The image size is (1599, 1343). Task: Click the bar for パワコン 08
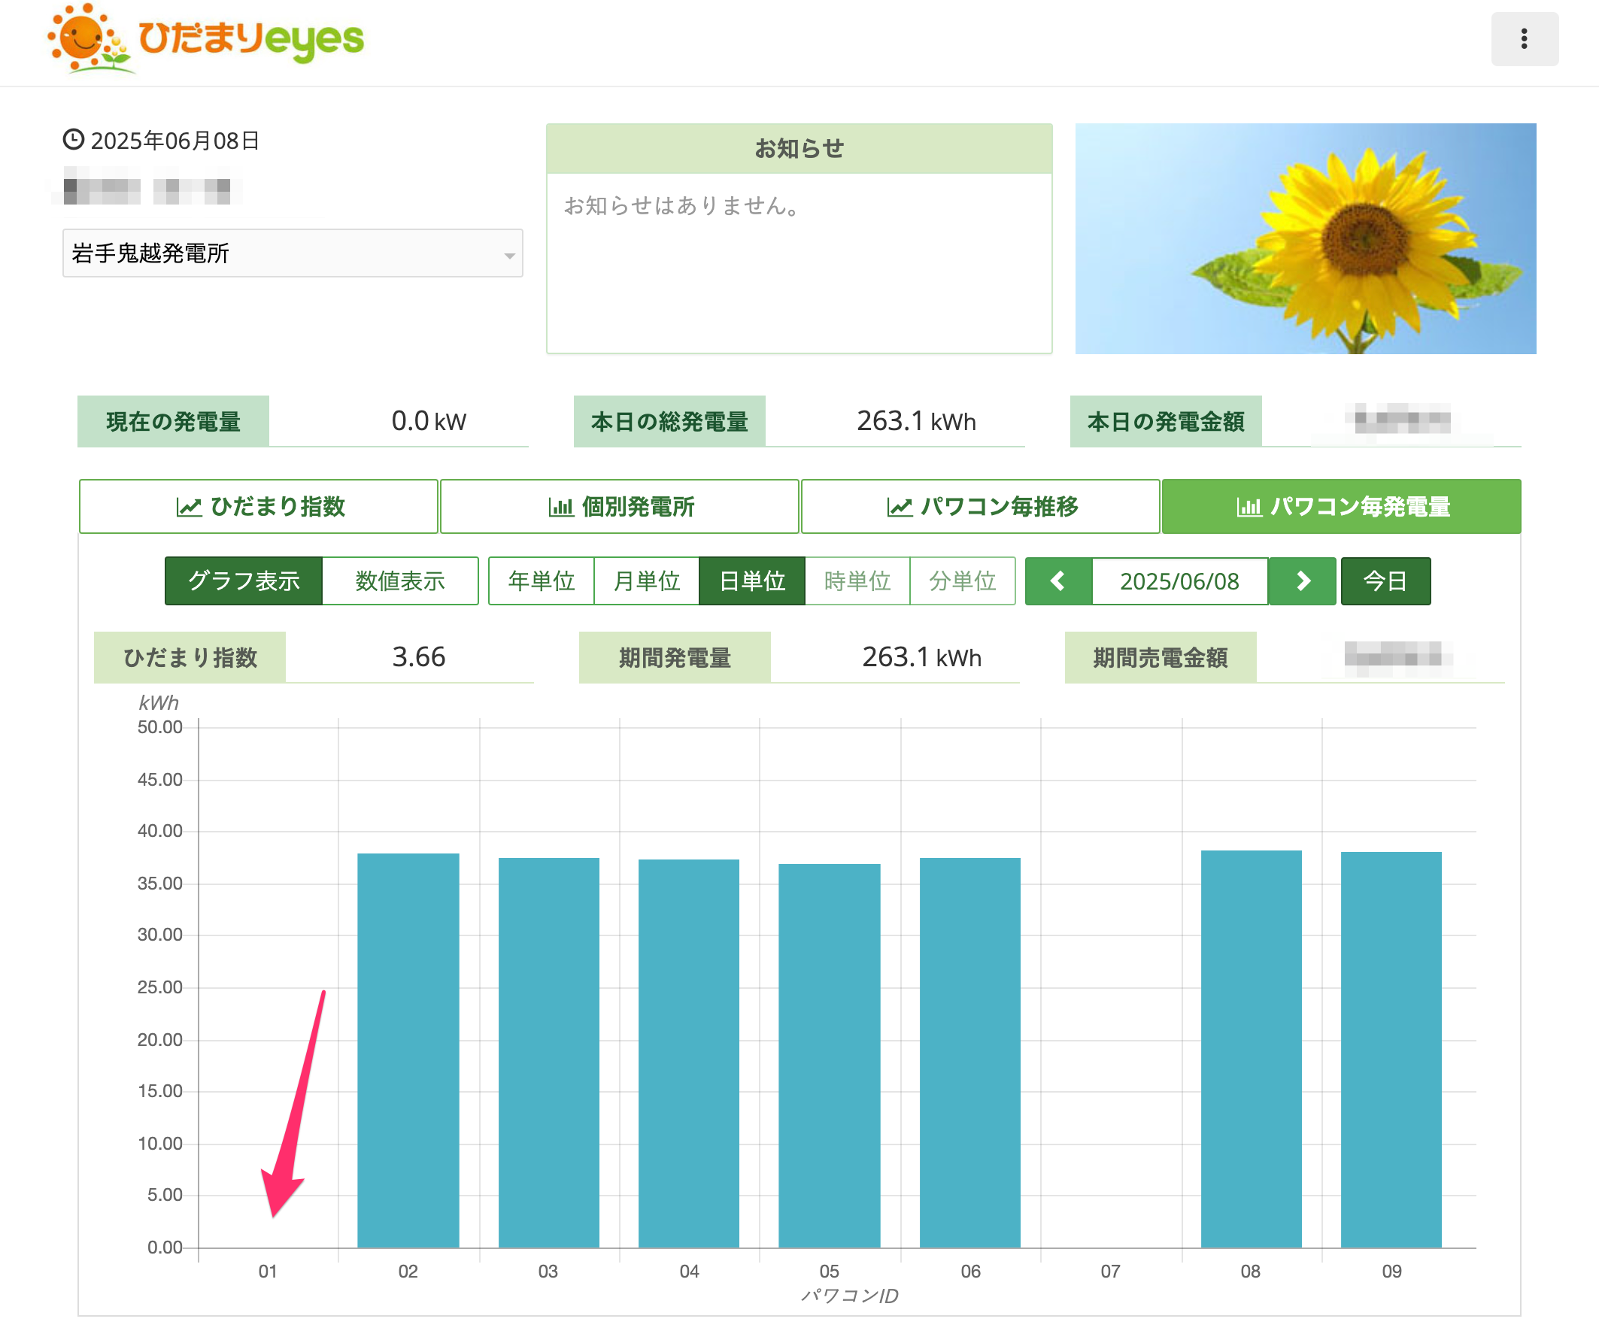click(1251, 1049)
